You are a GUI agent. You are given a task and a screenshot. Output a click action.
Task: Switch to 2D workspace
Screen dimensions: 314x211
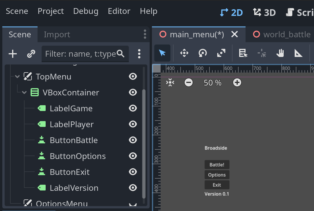[231, 13]
